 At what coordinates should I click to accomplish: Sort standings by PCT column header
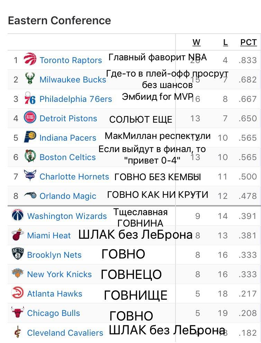click(249, 42)
